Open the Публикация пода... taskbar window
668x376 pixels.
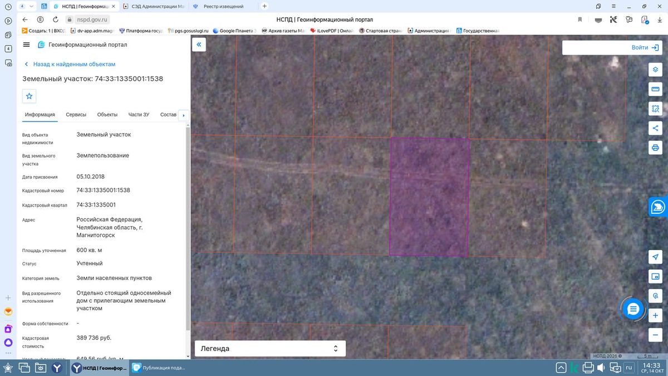pos(159,368)
